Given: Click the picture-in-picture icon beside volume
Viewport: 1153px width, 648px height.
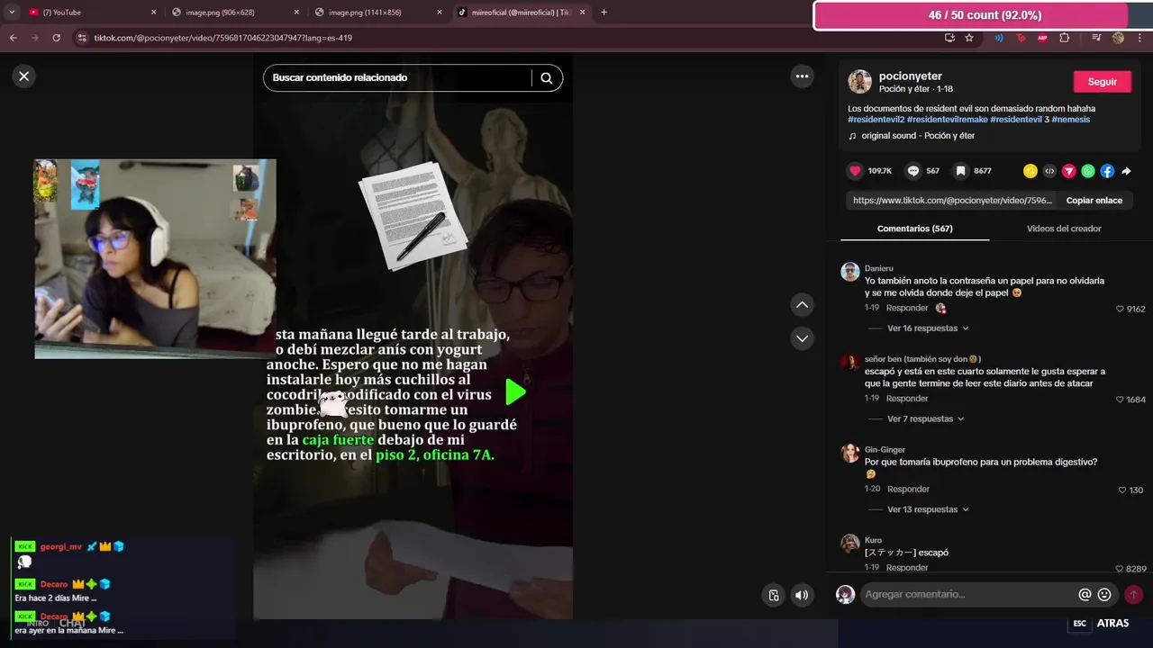Looking at the screenshot, I should (773, 595).
